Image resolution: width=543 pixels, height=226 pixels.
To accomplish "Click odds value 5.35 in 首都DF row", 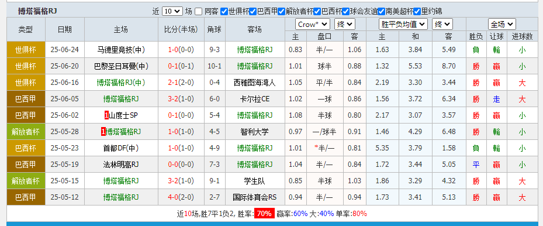I will tap(382, 148).
